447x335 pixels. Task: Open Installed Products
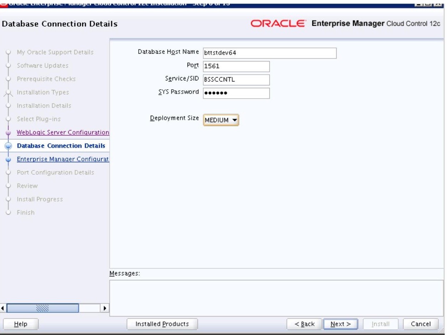click(x=162, y=324)
